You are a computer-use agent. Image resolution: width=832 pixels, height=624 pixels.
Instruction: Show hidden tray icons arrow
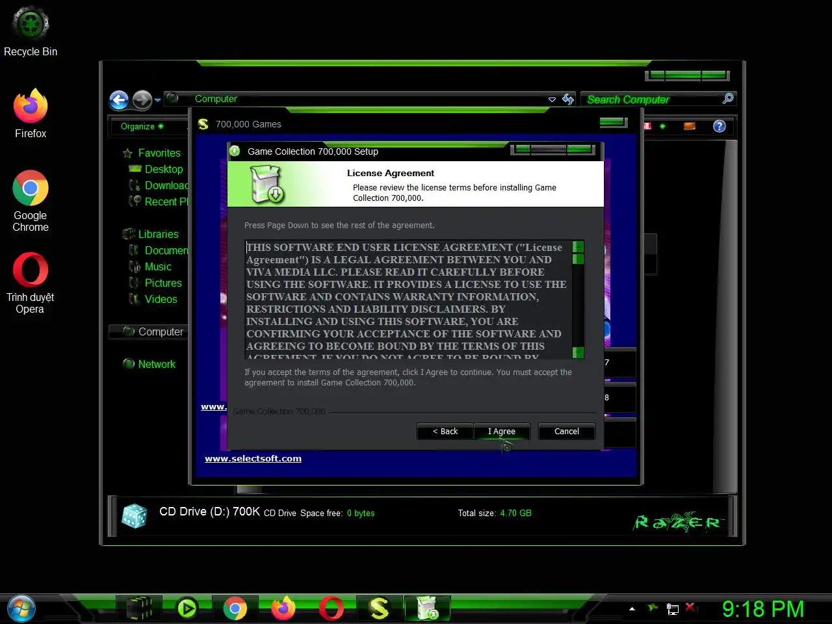632,609
